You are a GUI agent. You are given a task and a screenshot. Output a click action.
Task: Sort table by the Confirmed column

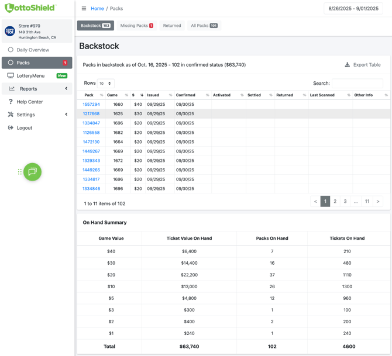tap(185, 95)
